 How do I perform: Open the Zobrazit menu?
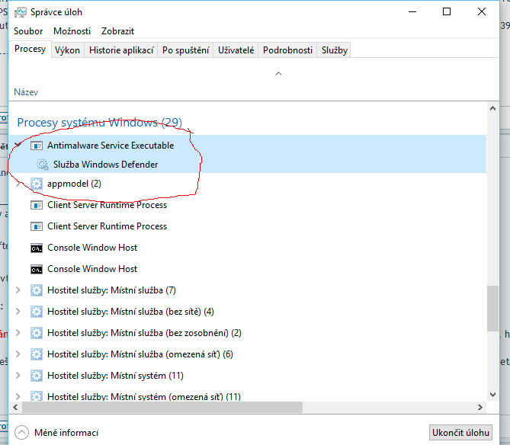[x=117, y=31]
